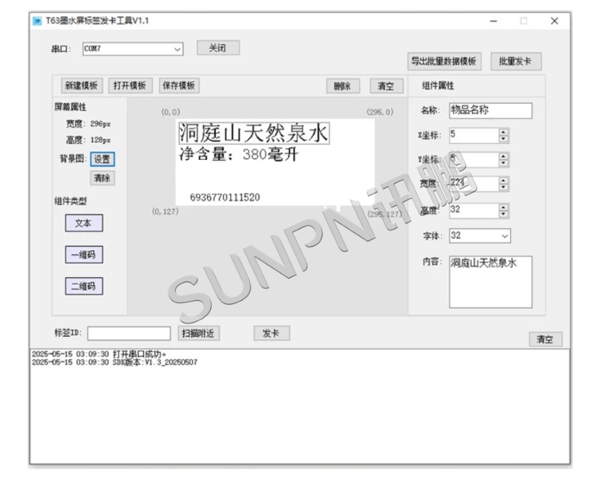Click the app icon in the title bar
597x480 pixels.
37,21
